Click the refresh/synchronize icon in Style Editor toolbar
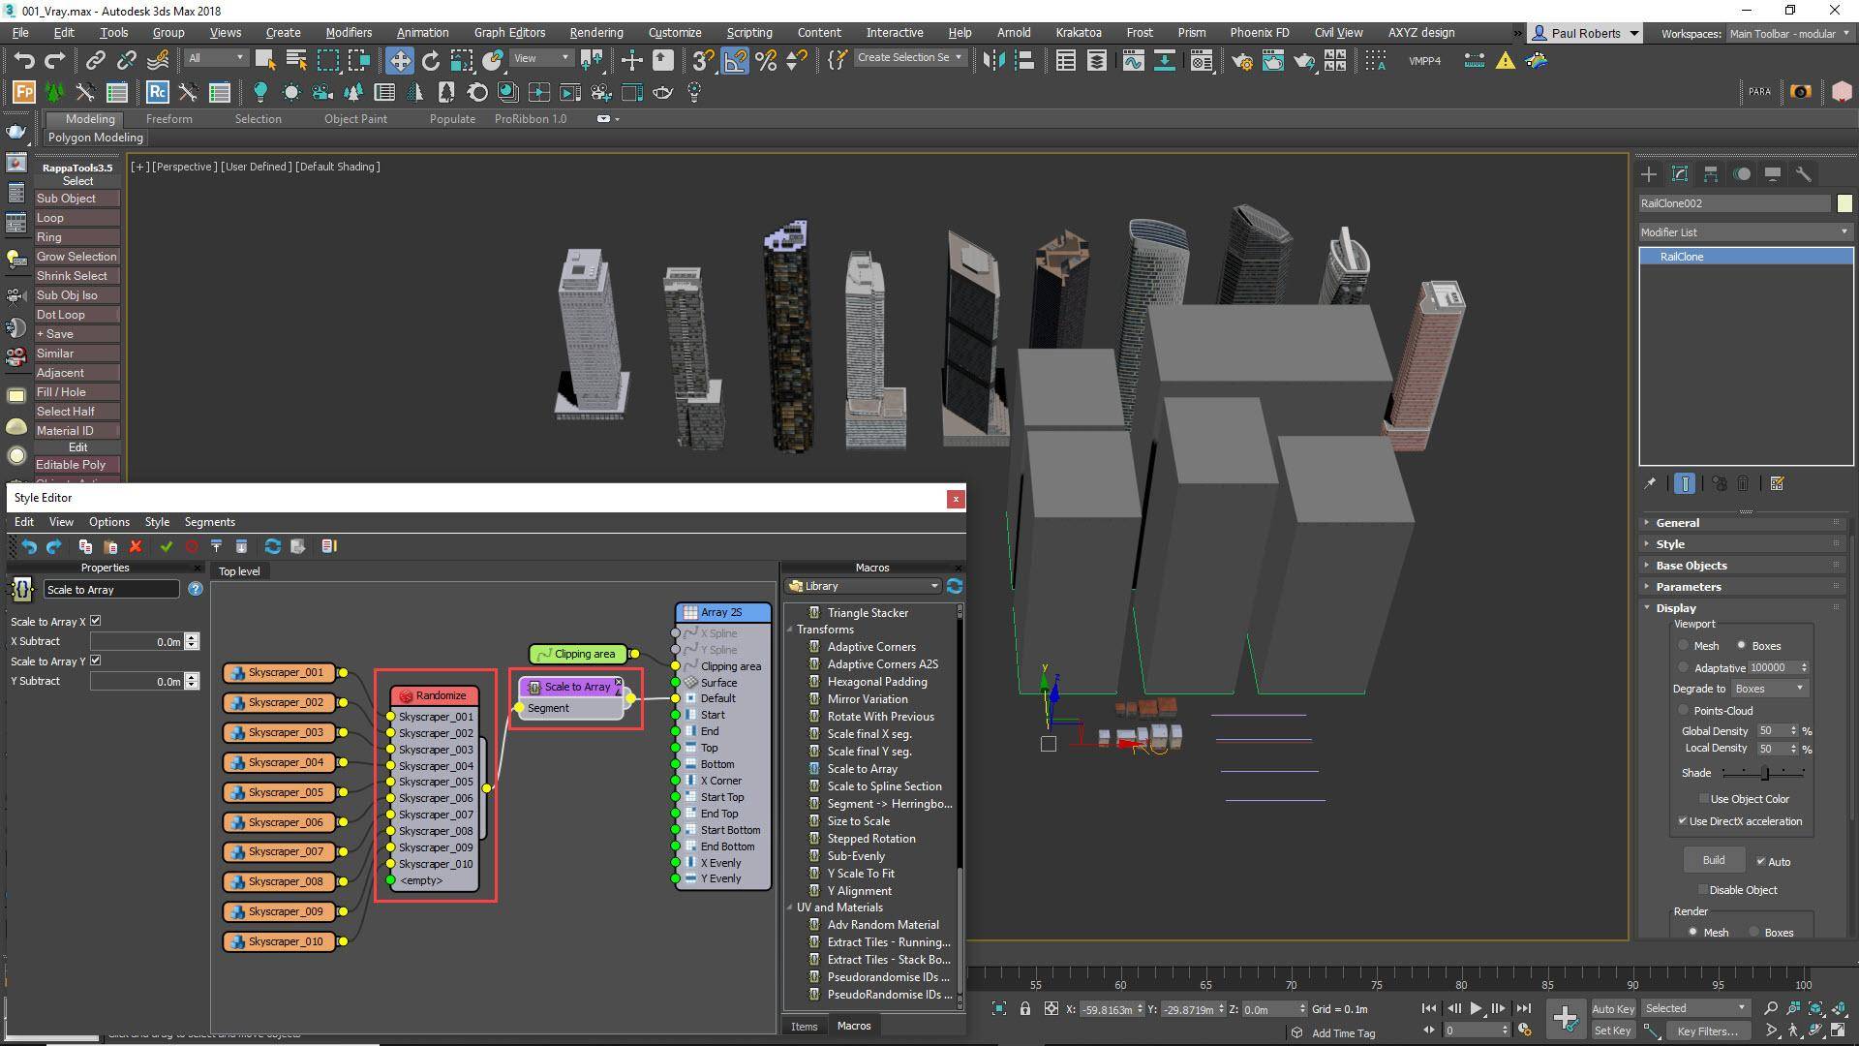 coord(273,546)
